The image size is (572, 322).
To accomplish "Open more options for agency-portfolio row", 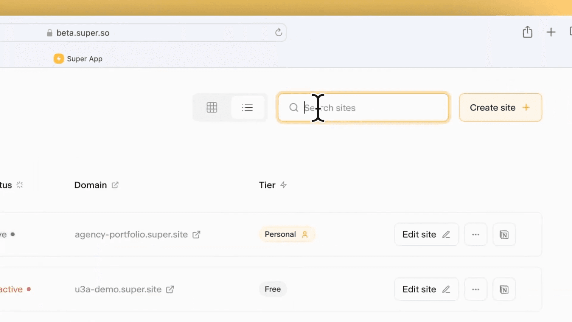I will [476, 235].
